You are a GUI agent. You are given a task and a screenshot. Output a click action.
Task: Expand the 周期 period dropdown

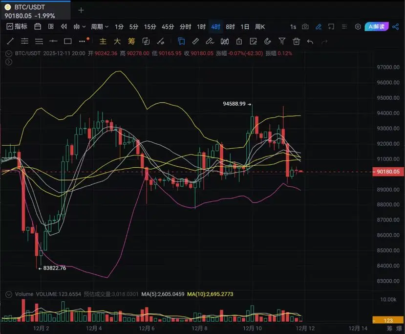click(100, 26)
